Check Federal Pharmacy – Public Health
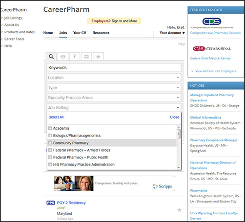The width and height of the screenshot is (245, 222). pos(50,157)
